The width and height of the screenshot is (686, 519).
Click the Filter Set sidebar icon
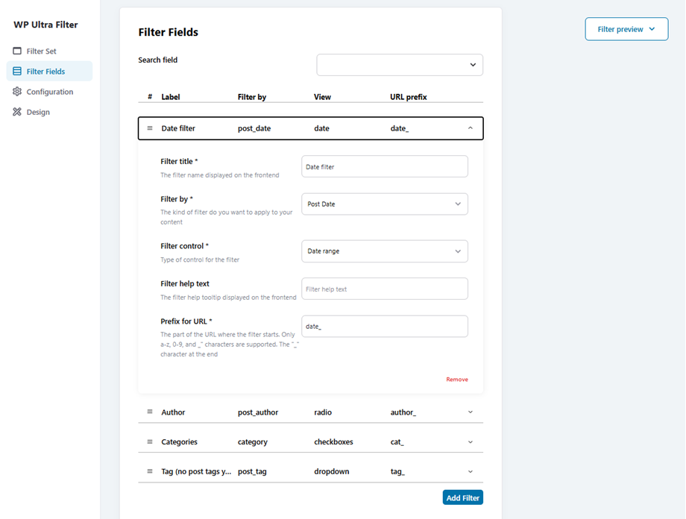pos(17,51)
